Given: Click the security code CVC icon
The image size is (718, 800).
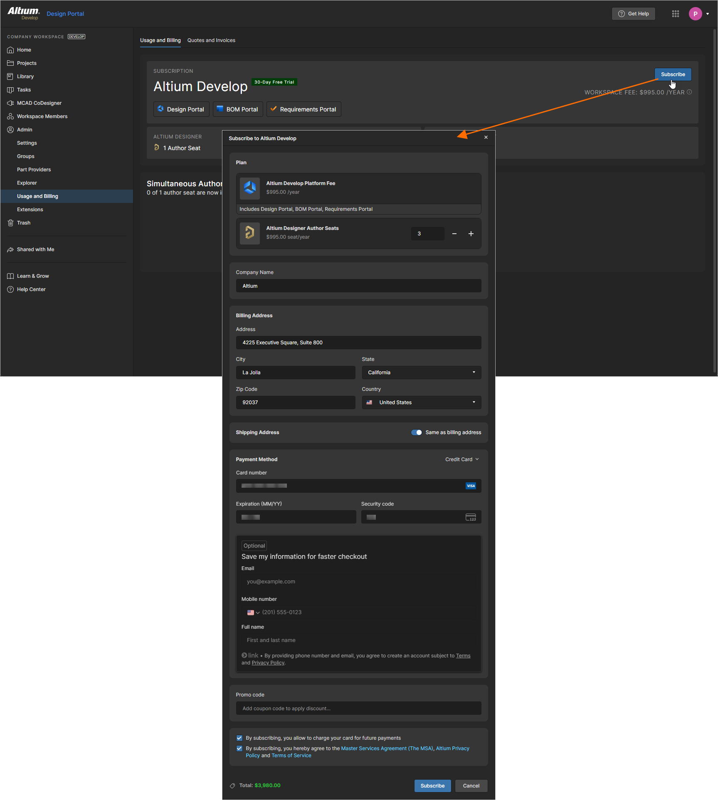Looking at the screenshot, I should coord(471,517).
